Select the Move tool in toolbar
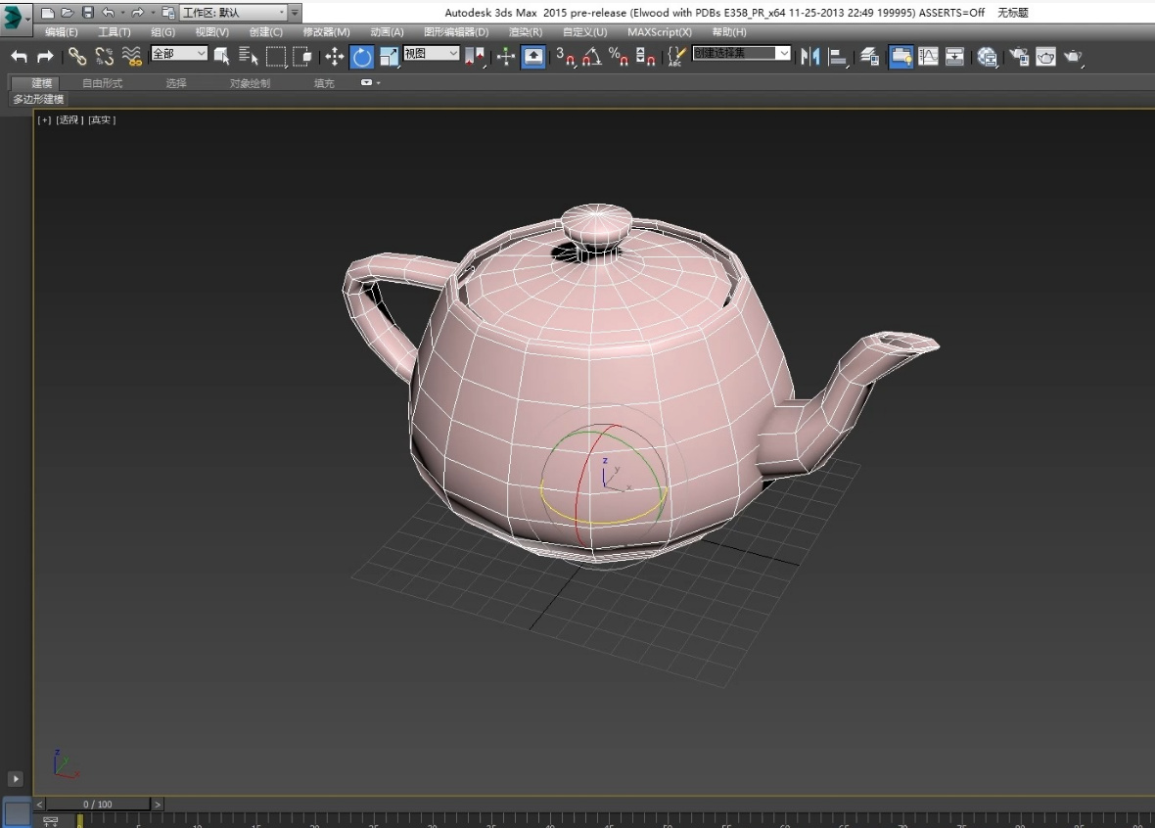The width and height of the screenshot is (1155, 828). [334, 57]
